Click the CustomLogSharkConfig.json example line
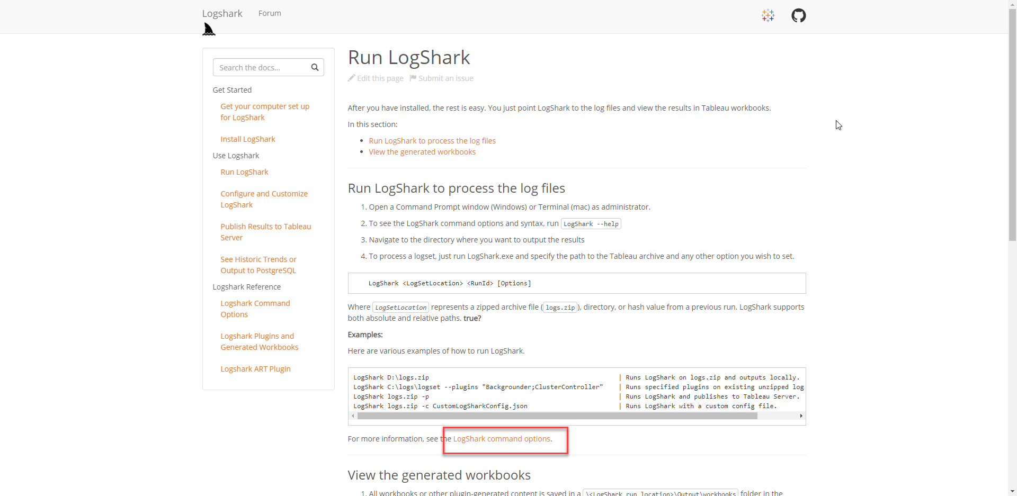This screenshot has height=496, width=1017. pyautogui.click(x=440, y=406)
